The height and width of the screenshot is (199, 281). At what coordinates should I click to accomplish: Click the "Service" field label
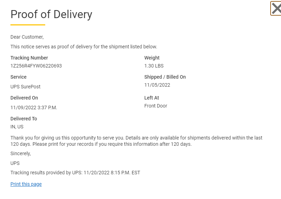18,77
